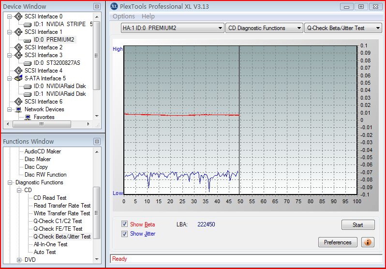Viewport: 386px width, 269px height.
Task: Toggle the Show Beta checkbox
Action: (125, 224)
